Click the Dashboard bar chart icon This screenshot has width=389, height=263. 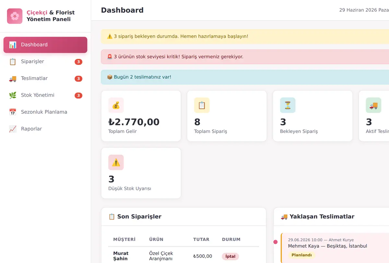13,45
